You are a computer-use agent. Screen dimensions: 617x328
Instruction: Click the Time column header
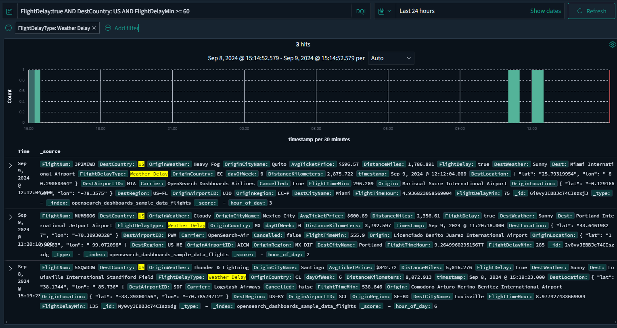[x=23, y=151]
